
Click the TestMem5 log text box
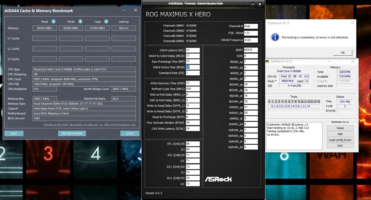point(294,136)
